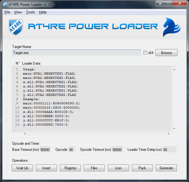
Task: Click the scroll down arrow in Loader Data
Action: [174, 129]
